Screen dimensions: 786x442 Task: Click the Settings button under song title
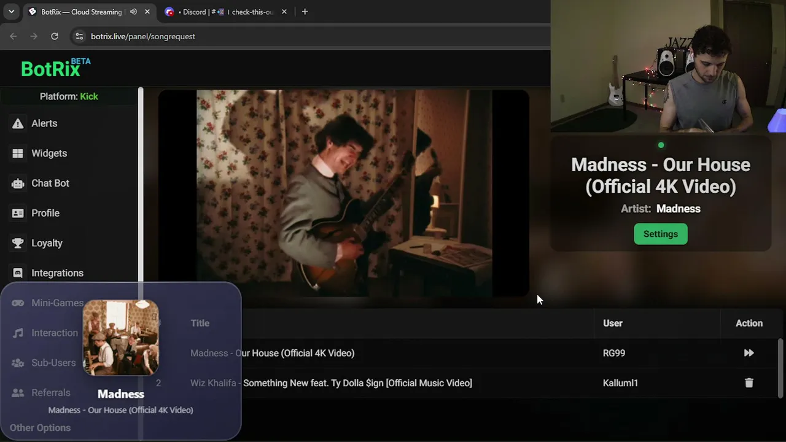661,234
